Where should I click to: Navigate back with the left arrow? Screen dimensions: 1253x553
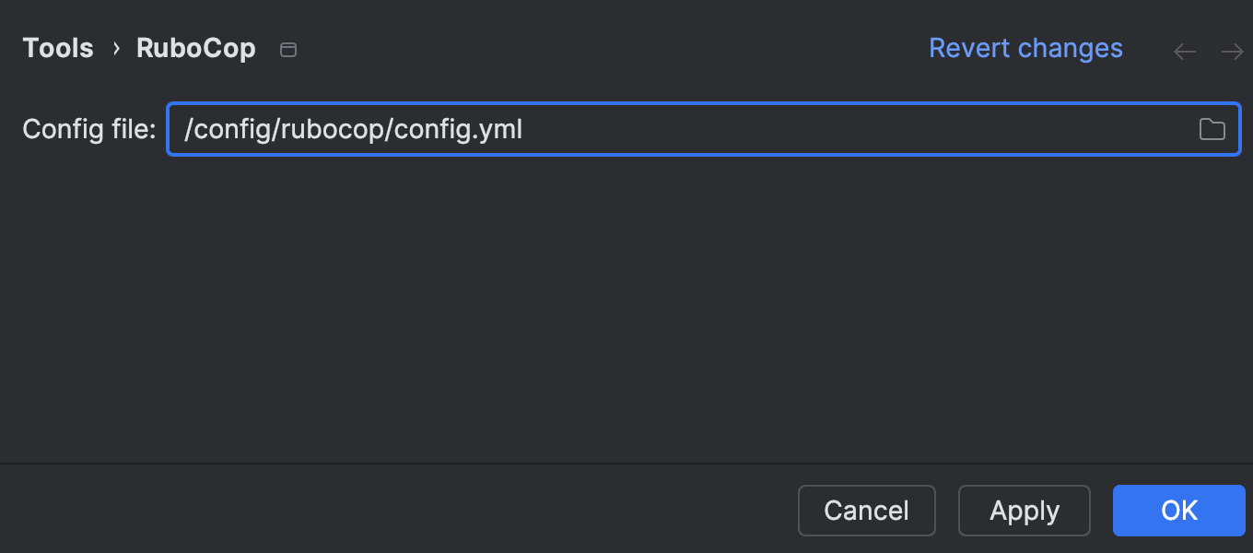click(1185, 52)
